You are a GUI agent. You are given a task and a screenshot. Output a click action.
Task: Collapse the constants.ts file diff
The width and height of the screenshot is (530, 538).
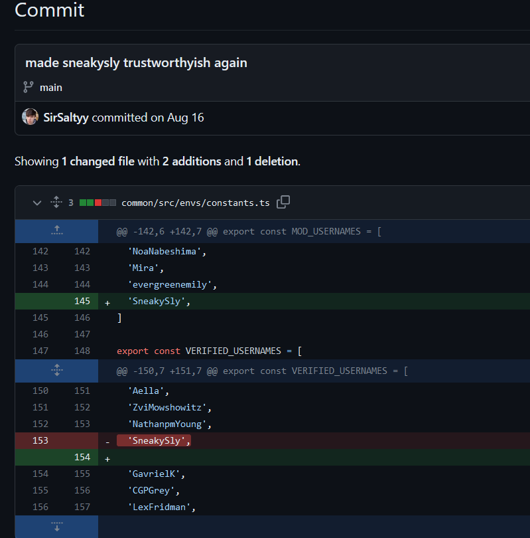(x=37, y=203)
